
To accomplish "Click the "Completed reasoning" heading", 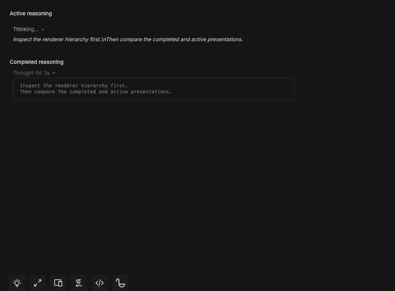I will 36,62.
